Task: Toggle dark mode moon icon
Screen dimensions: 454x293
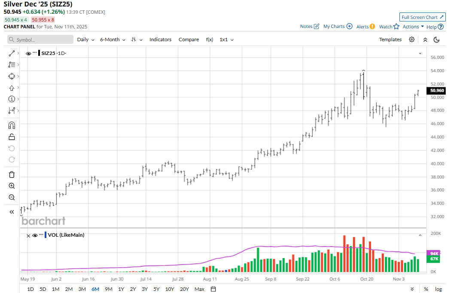Action: point(437,40)
